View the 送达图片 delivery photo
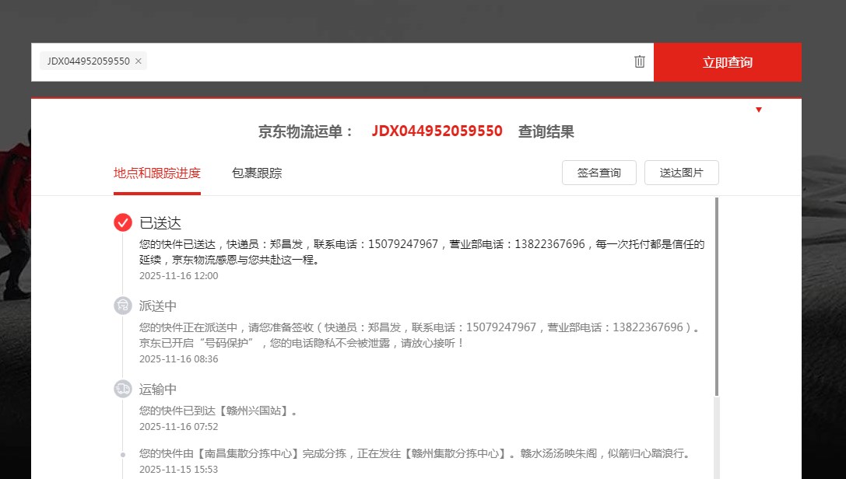This screenshot has width=846, height=479. pyautogui.click(x=682, y=173)
